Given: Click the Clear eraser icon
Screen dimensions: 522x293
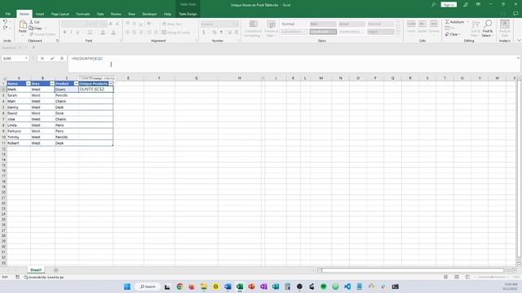Looking at the screenshot, I should (x=447, y=34).
